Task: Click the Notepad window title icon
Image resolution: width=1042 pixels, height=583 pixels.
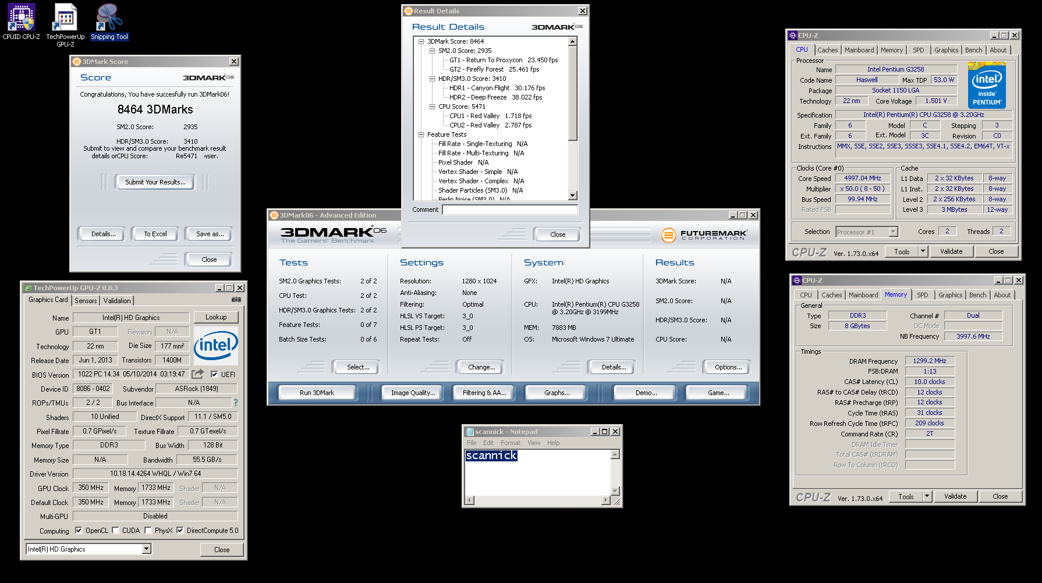Action: pos(470,432)
